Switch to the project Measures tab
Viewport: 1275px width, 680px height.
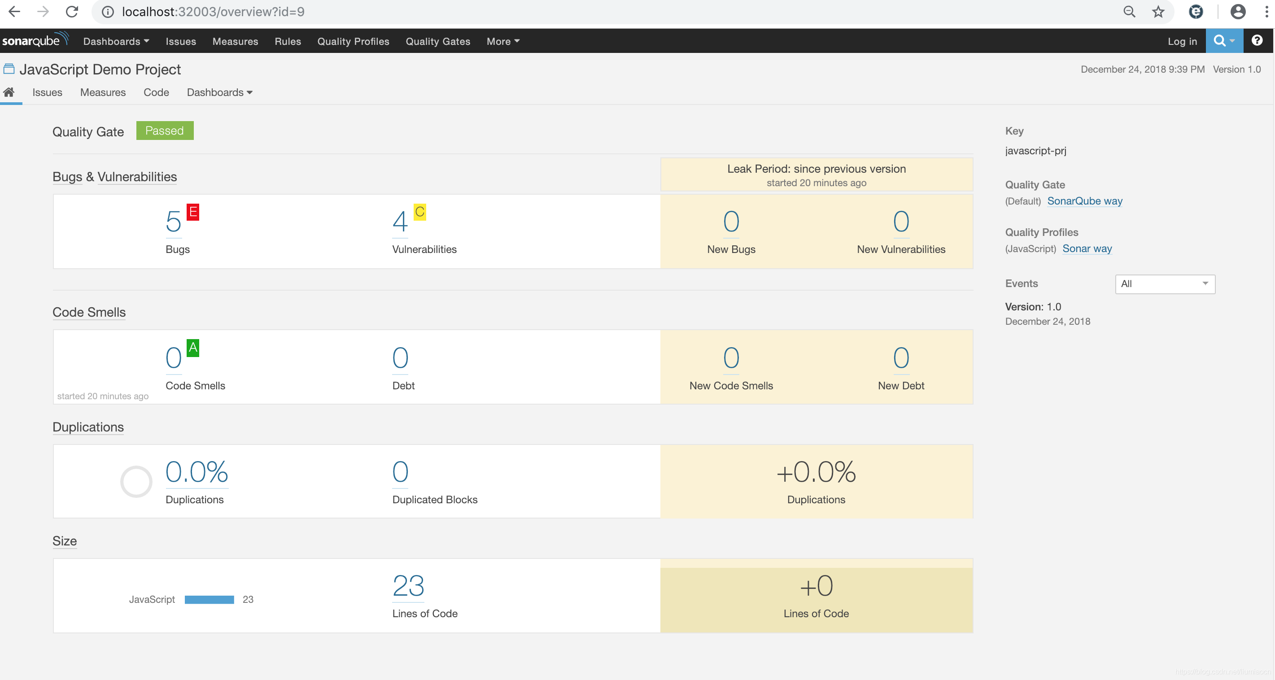[103, 92]
